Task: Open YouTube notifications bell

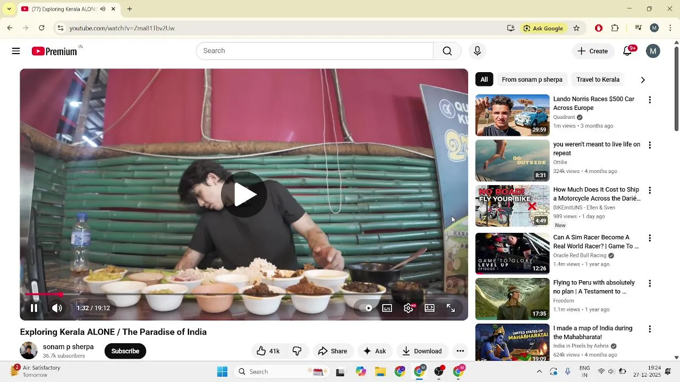Action: 627,51
